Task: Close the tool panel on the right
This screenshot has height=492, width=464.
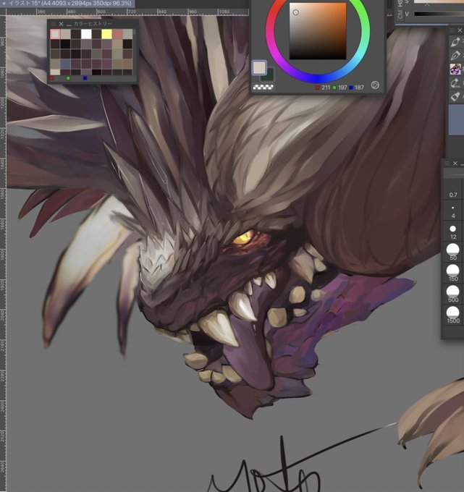Action: coord(460,30)
